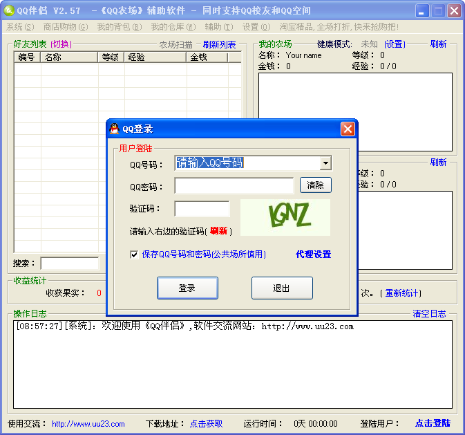
Task: Click 点击登陆 link in status bar
Action: [x=433, y=423]
